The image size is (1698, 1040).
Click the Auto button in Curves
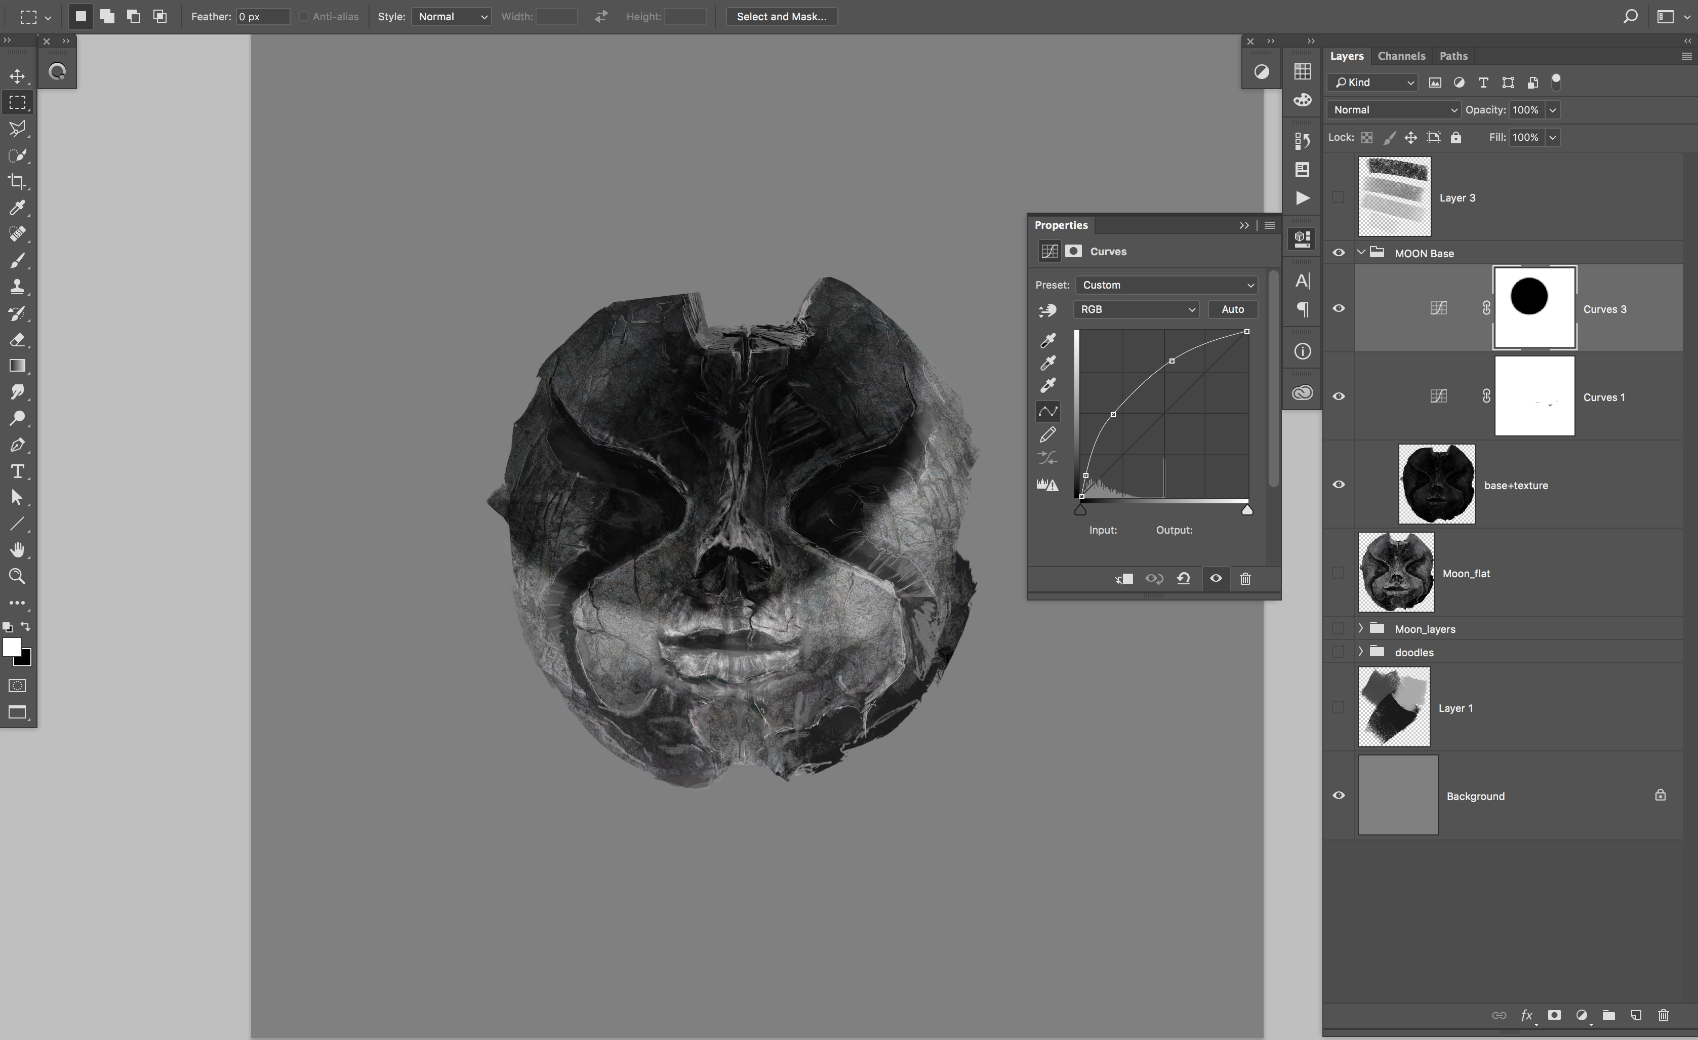[1233, 309]
